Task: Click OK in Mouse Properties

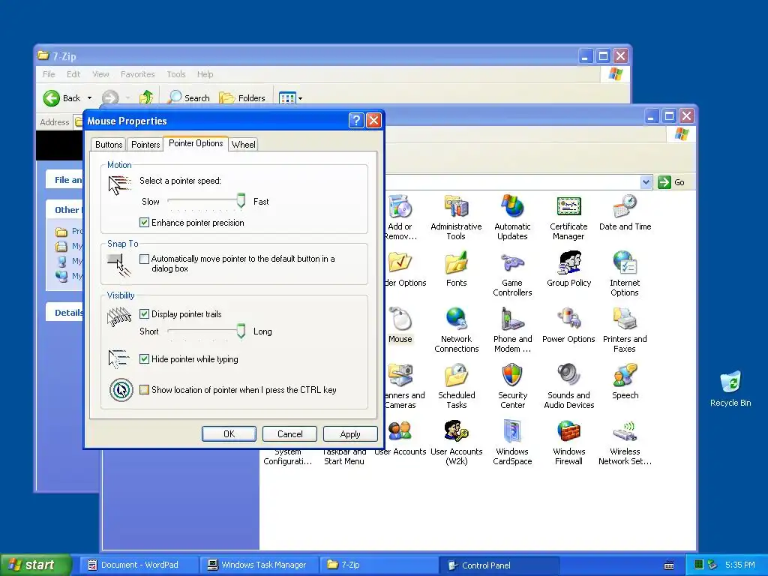Action: pyautogui.click(x=229, y=434)
